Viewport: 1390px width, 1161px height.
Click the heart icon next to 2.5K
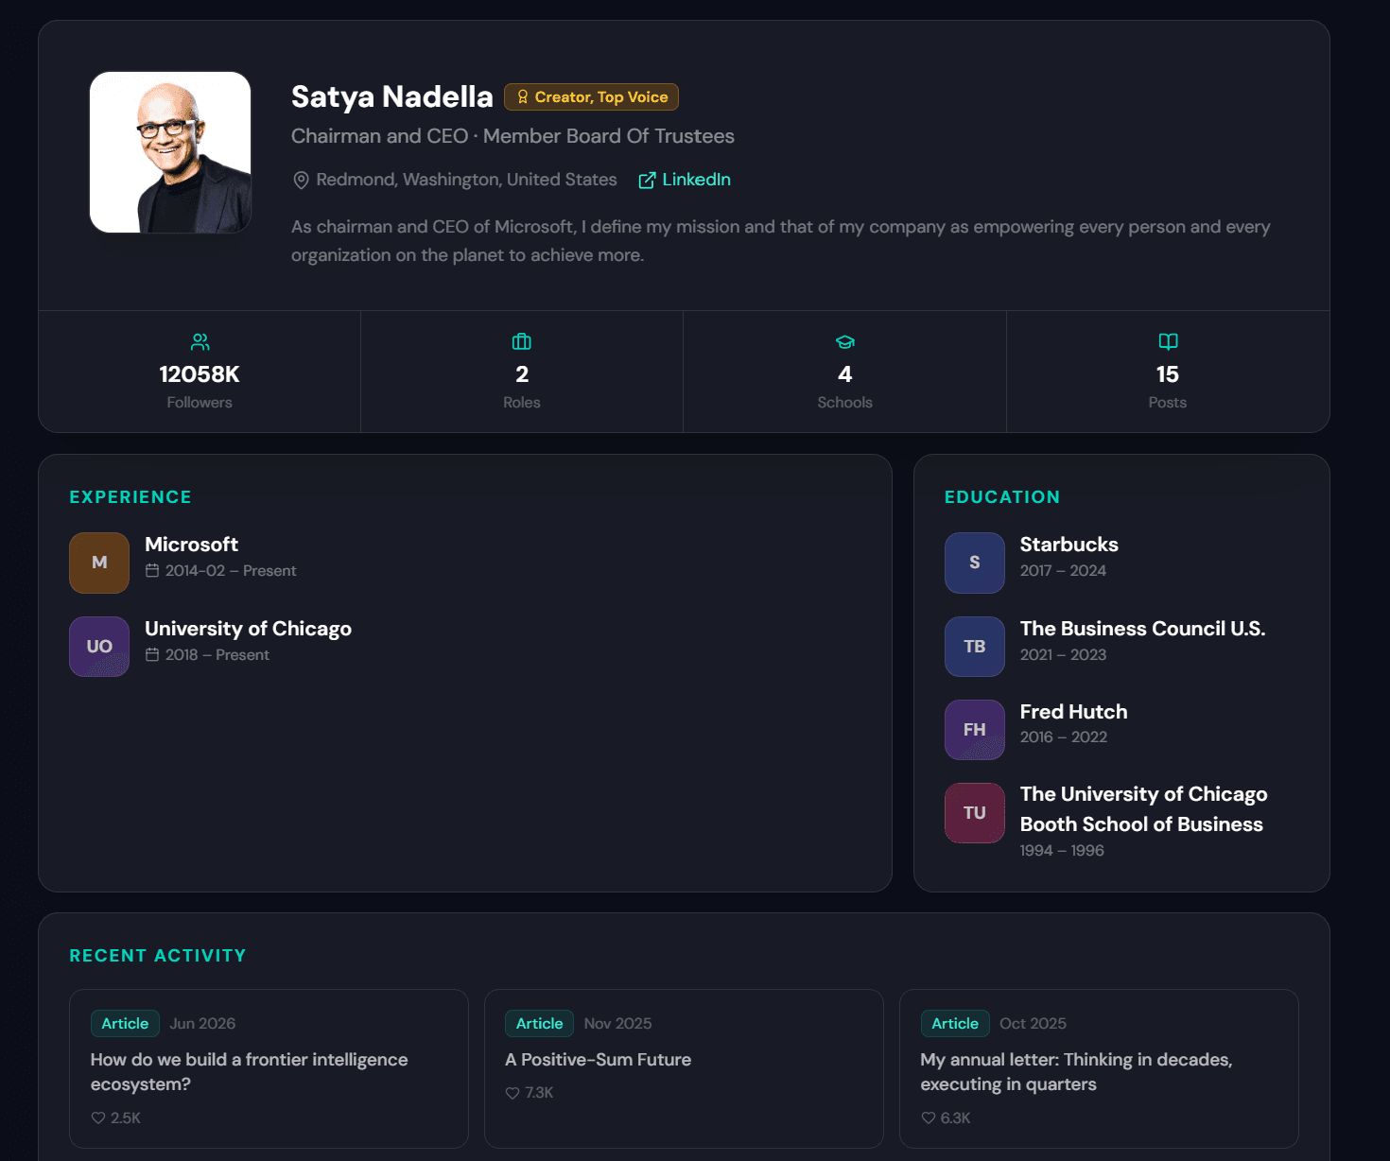click(97, 1118)
